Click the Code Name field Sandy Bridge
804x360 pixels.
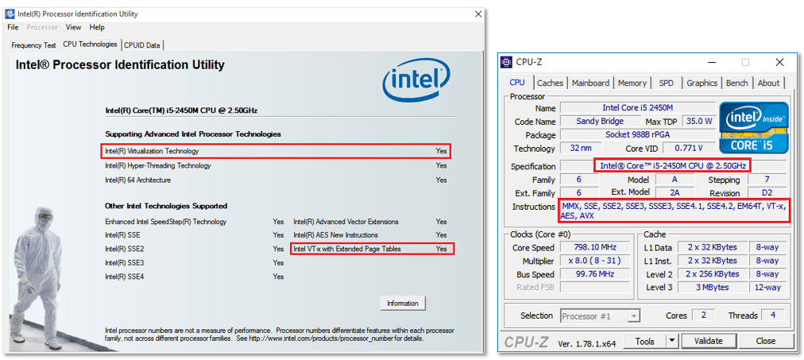(x=600, y=122)
